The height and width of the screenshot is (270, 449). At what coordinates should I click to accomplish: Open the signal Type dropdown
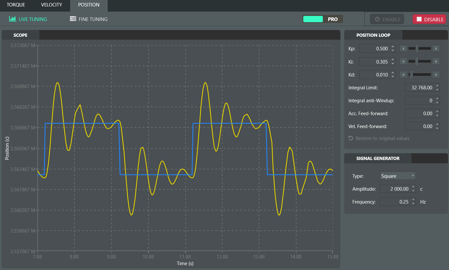(x=398, y=176)
